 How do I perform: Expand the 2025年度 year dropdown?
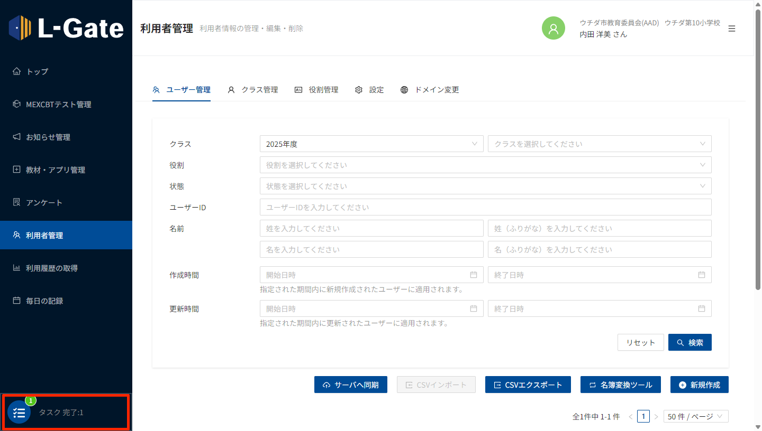coord(371,144)
